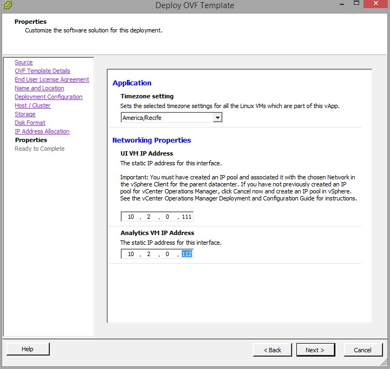Open the Storage step link
390x369 pixels.
pyautogui.click(x=25, y=115)
